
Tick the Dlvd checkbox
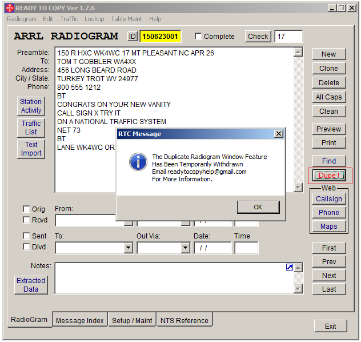click(26, 247)
